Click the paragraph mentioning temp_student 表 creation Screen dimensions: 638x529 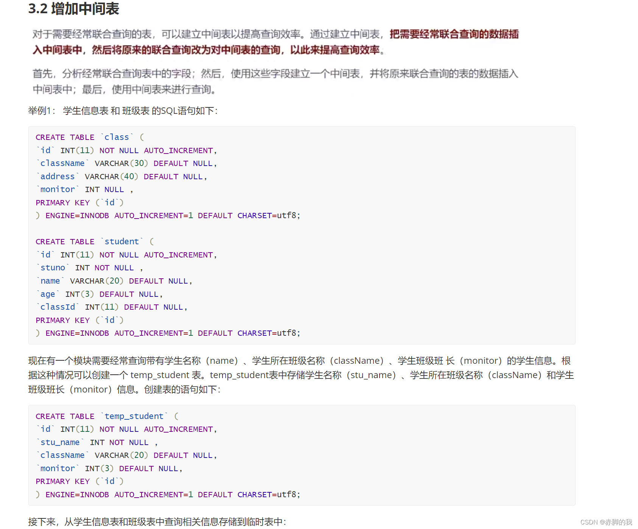point(303,375)
